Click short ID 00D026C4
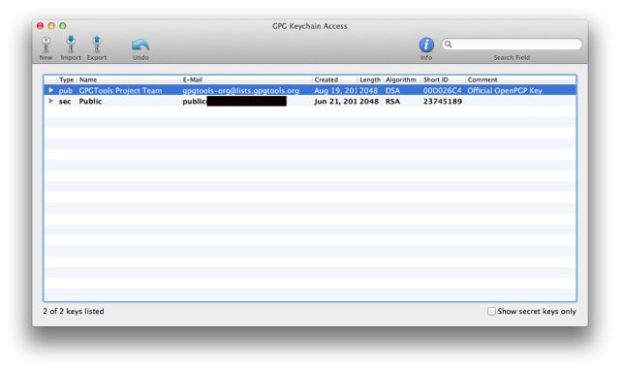The image size is (620, 371). 442,91
